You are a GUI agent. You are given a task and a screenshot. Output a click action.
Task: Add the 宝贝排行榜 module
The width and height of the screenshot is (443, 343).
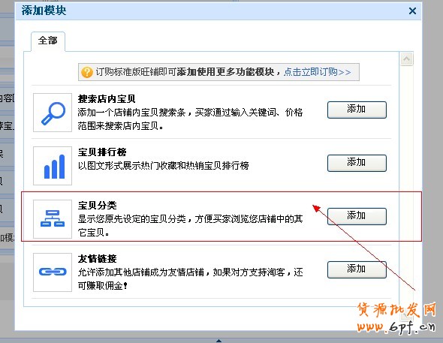pyautogui.click(x=357, y=163)
